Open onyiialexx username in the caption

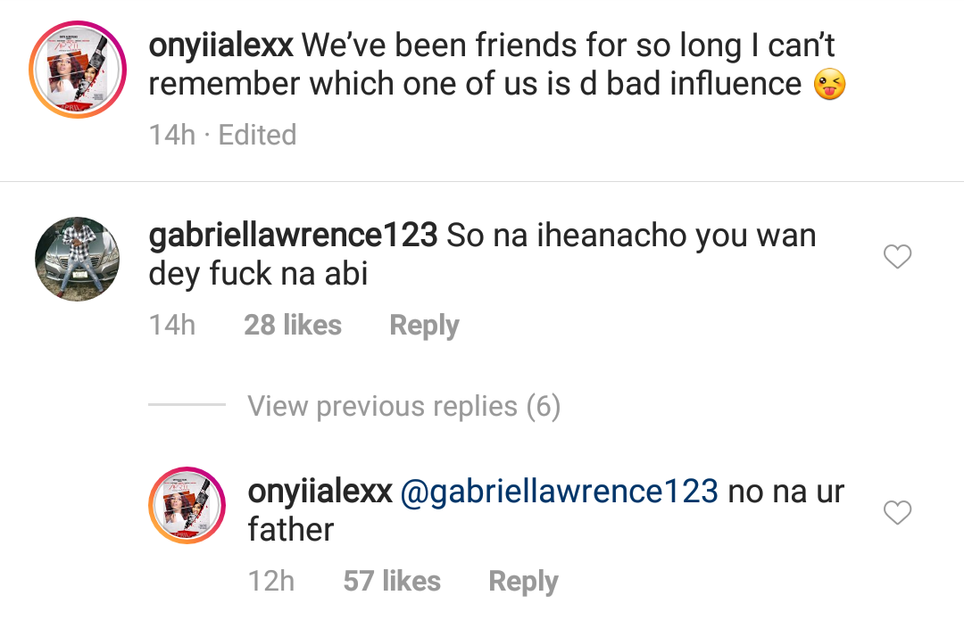(x=220, y=45)
